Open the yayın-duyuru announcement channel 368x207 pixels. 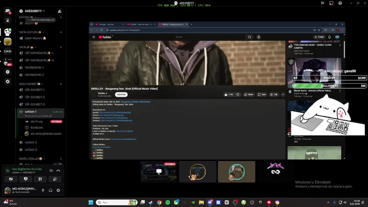coord(40,38)
